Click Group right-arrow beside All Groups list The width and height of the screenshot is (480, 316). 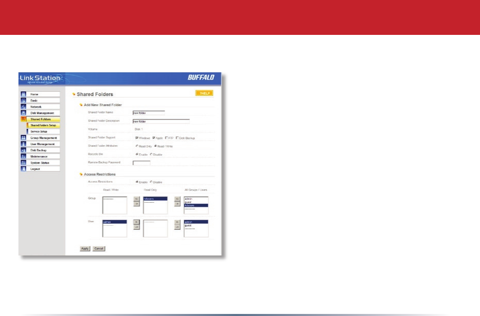point(177,204)
